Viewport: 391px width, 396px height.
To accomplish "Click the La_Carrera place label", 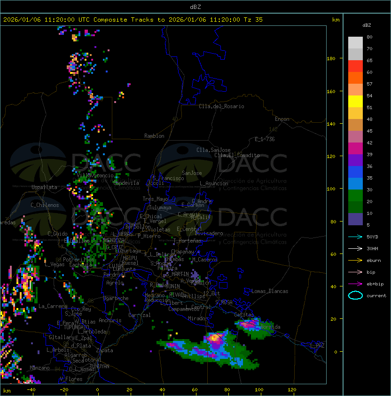I will pos(53,306).
